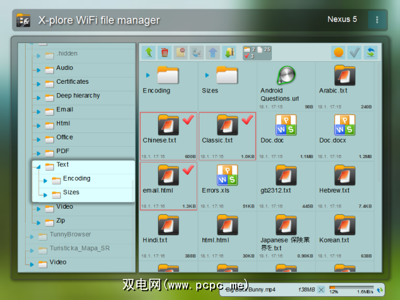Open Doc.doc file icon

pos(286,125)
